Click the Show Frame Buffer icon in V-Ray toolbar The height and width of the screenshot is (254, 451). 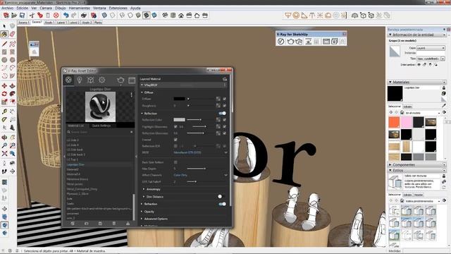pos(326,42)
